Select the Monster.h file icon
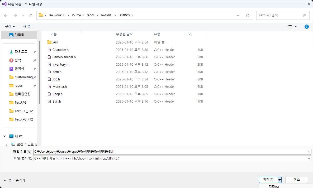 click(x=49, y=86)
